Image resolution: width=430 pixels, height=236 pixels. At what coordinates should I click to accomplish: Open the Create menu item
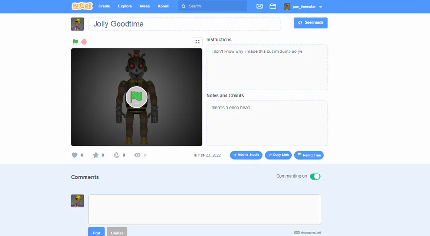(x=104, y=6)
